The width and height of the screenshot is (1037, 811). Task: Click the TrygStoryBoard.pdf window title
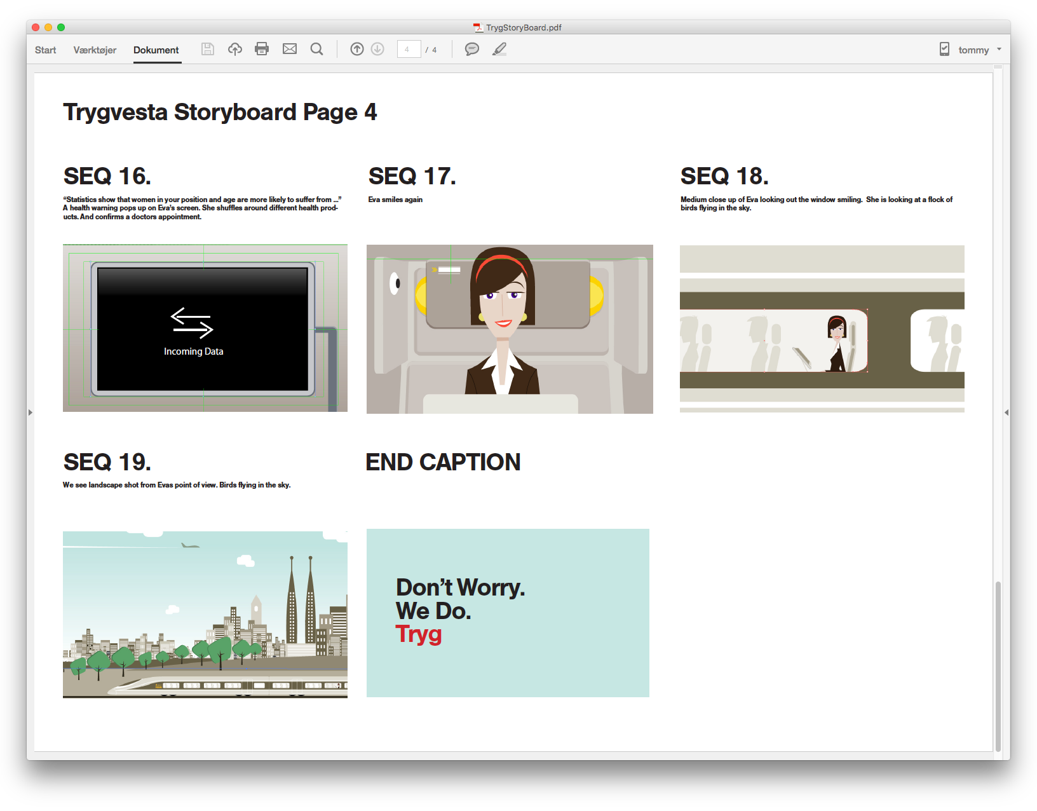(x=524, y=27)
